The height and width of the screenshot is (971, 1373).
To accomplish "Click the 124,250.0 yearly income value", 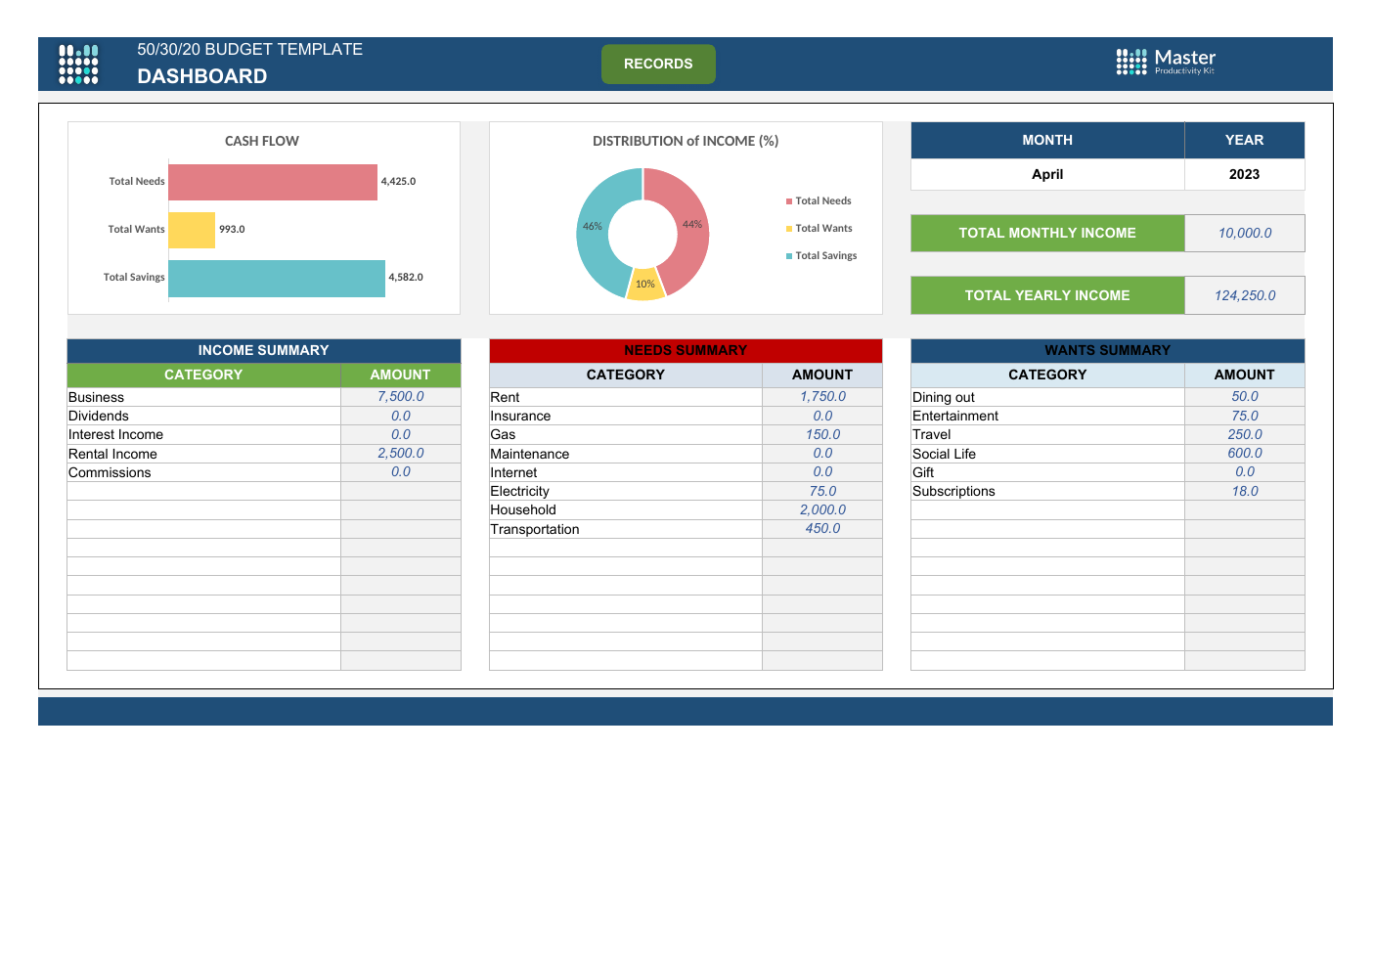I will [1245, 295].
